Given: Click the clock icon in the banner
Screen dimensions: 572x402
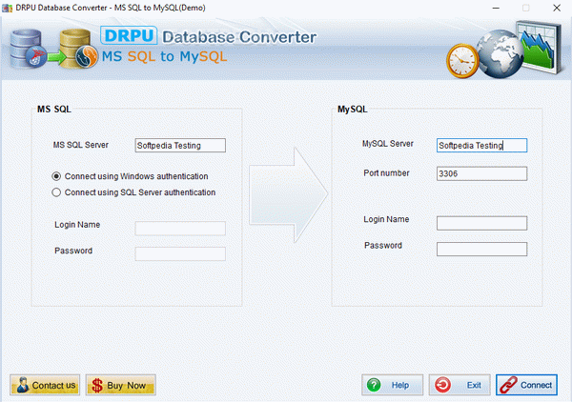Looking at the screenshot, I should 462,61.
